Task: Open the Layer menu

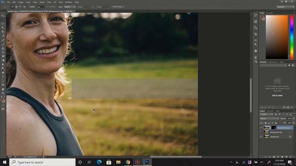Action: coord(28,2)
